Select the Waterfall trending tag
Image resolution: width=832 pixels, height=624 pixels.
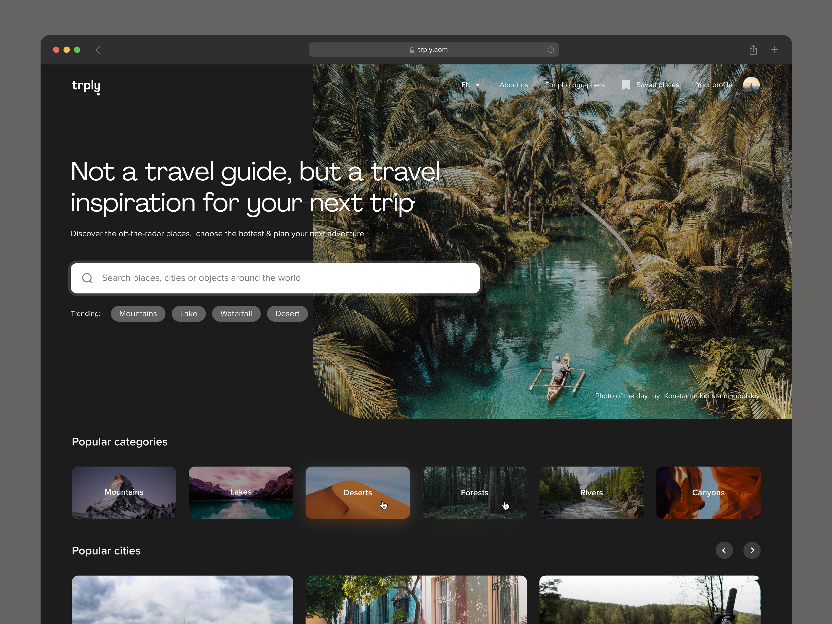point(236,313)
